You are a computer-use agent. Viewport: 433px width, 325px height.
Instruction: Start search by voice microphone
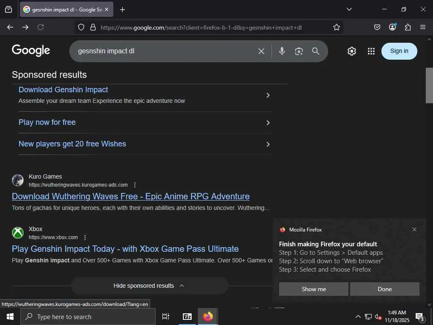click(x=282, y=51)
